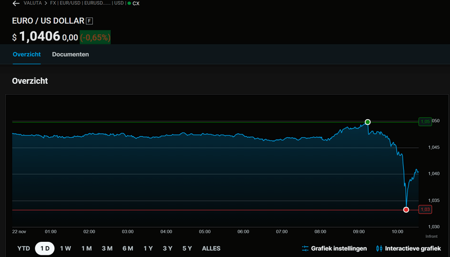This screenshot has width=450, height=257.
Task: Select the 5 Y time range
Action: click(187, 249)
